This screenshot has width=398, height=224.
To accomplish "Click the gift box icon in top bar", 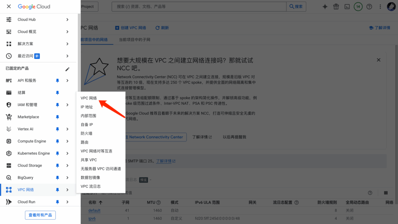I will 336,7.
